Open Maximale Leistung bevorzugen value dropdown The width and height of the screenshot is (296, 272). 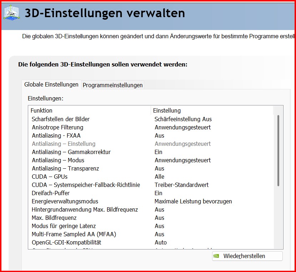(193, 201)
